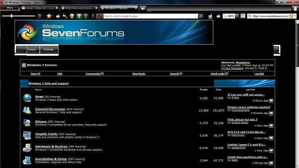Image resolution: width=299 pixels, height=168 pixels.
Task: Click the SevenForums swirl logo
Action: click(x=27, y=32)
